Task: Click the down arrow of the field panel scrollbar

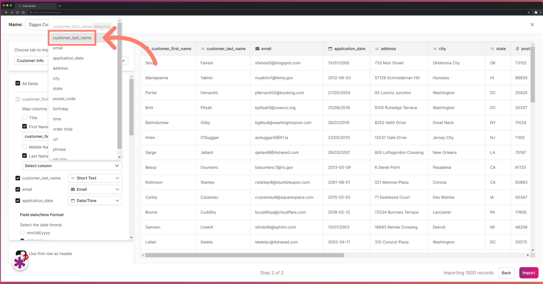Action: pyautogui.click(x=131, y=238)
